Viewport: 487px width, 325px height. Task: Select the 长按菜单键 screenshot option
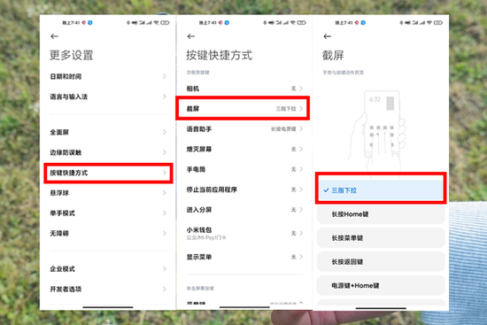click(x=381, y=238)
